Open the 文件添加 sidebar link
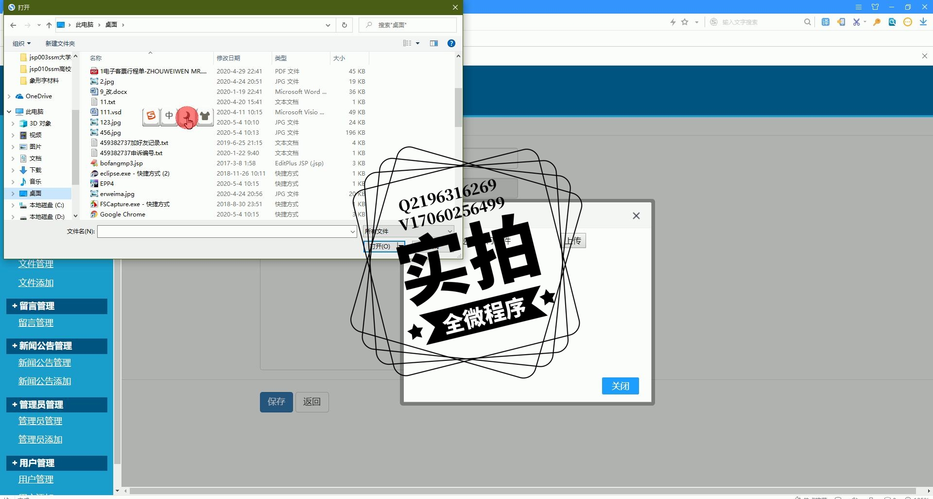The width and height of the screenshot is (933, 499). (x=36, y=283)
